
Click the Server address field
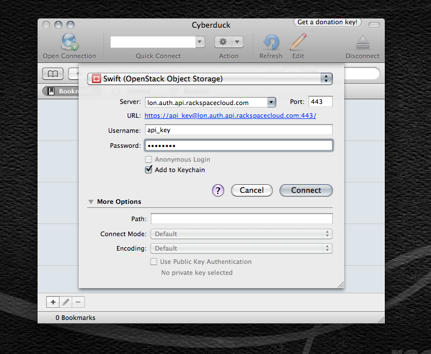(206, 103)
